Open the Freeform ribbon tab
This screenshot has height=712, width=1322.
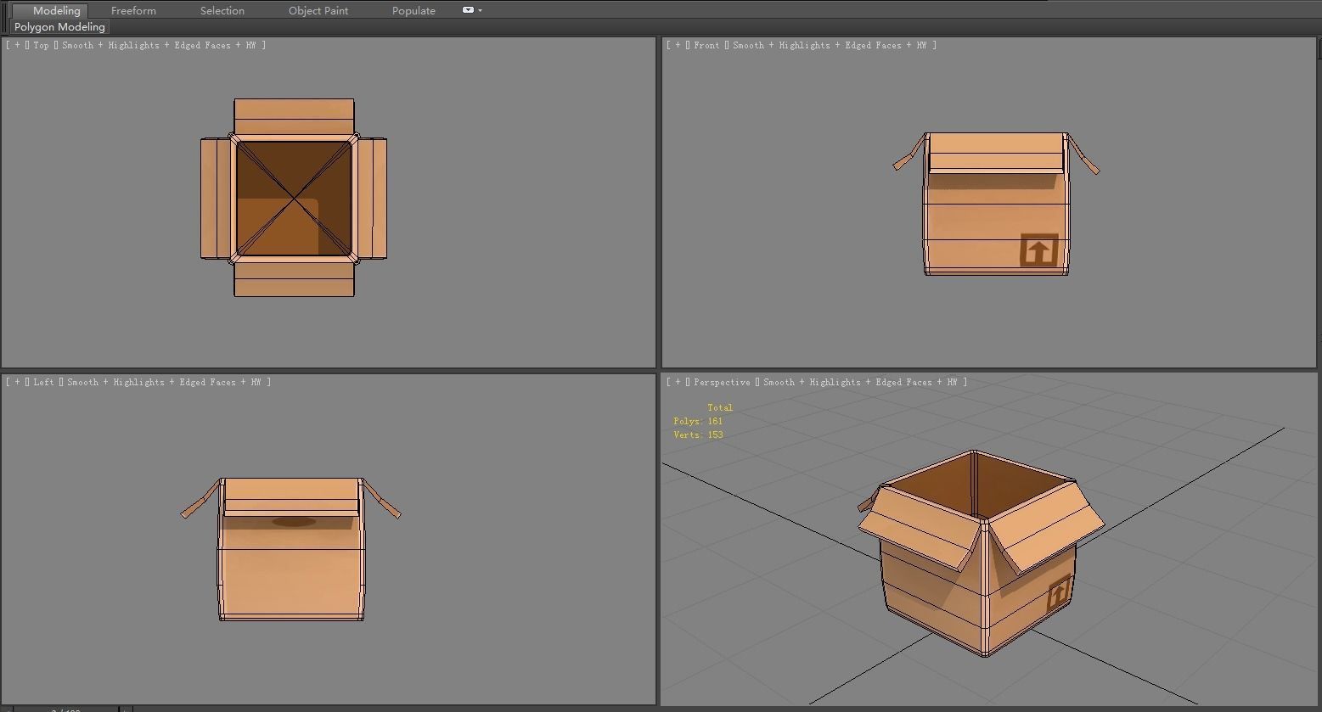pyautogui.click(x=133, y=10)
